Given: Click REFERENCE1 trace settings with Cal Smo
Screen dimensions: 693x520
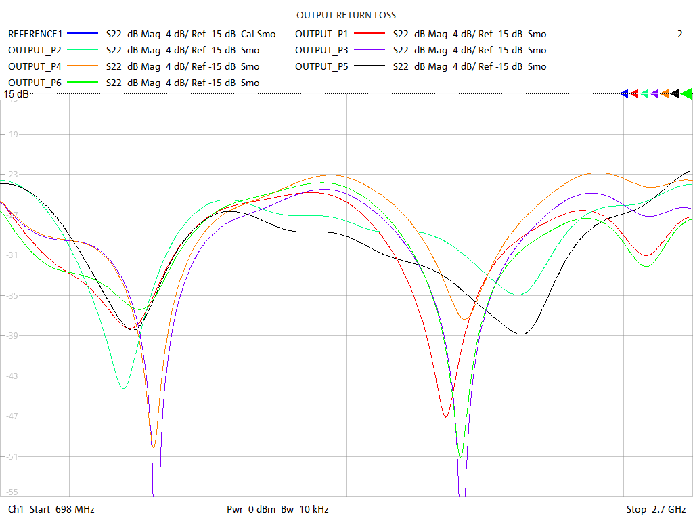Looking at the screenshot, I should coord(191,34).
